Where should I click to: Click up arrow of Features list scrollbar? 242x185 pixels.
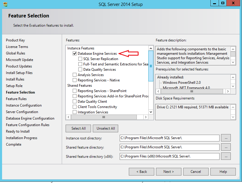151,48
